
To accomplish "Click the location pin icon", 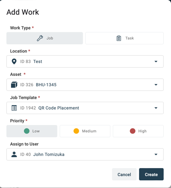I will coord(14,61).
